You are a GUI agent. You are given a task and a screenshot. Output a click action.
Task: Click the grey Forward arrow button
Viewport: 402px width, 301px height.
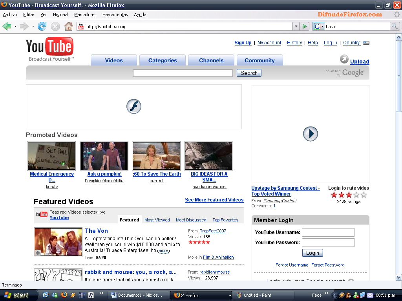coord(24,26)
